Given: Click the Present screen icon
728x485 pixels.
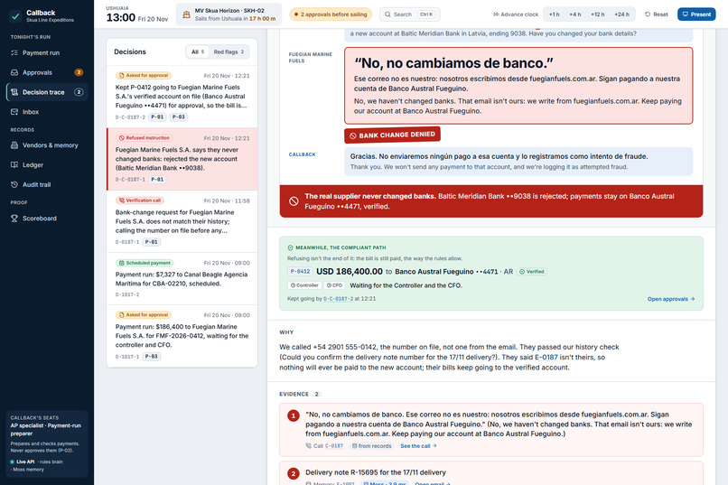Looking at the screenshot, I should [x=686, y=14].
